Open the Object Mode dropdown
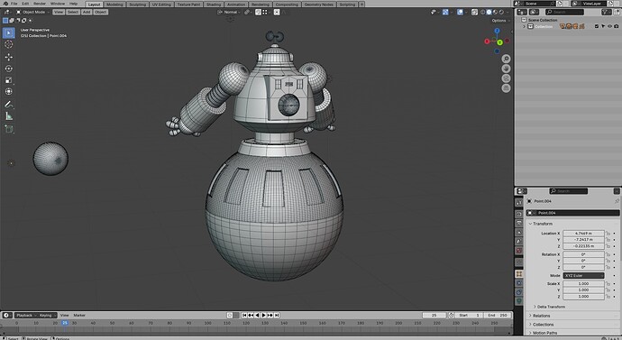 pyautogui.click(x=33, y=12)
